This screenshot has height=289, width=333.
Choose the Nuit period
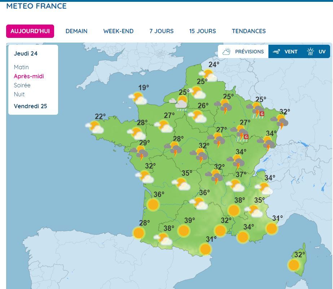click(19, 94)
